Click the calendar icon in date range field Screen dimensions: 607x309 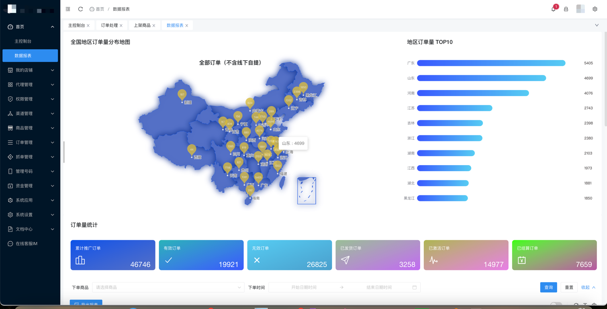click(415, 287)
